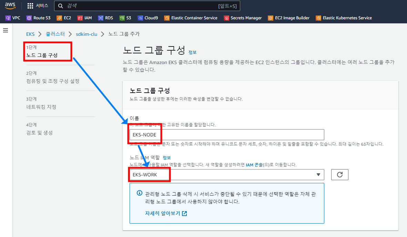
Task: Open VPC shortcut icon
Action: point(8,18)
